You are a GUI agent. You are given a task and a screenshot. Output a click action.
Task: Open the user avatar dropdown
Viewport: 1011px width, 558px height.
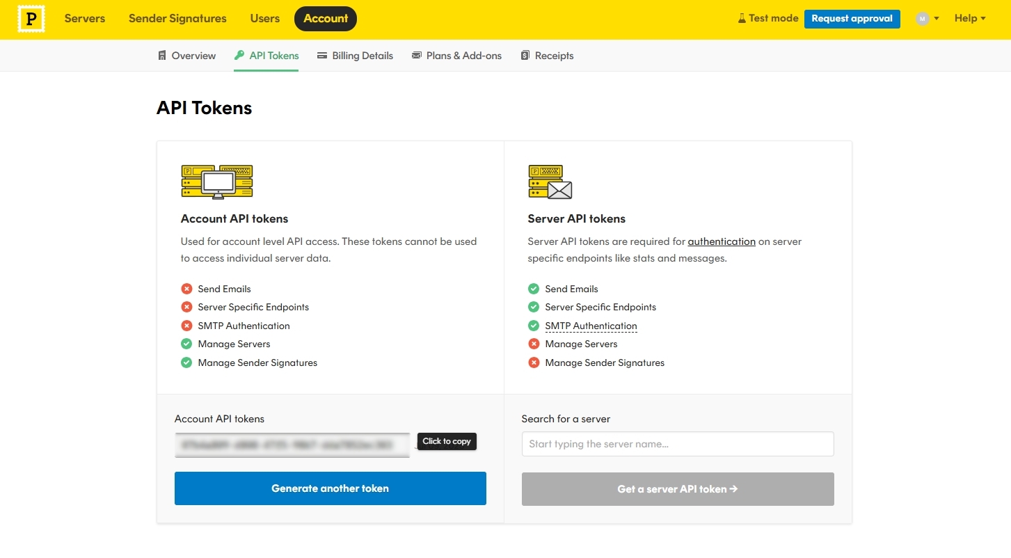coord(928,19)
